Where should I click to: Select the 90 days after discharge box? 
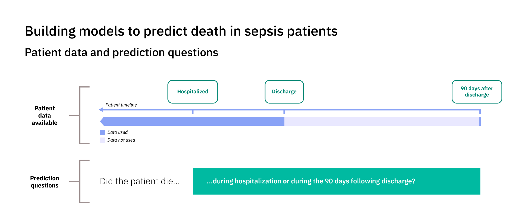(477, 92)
